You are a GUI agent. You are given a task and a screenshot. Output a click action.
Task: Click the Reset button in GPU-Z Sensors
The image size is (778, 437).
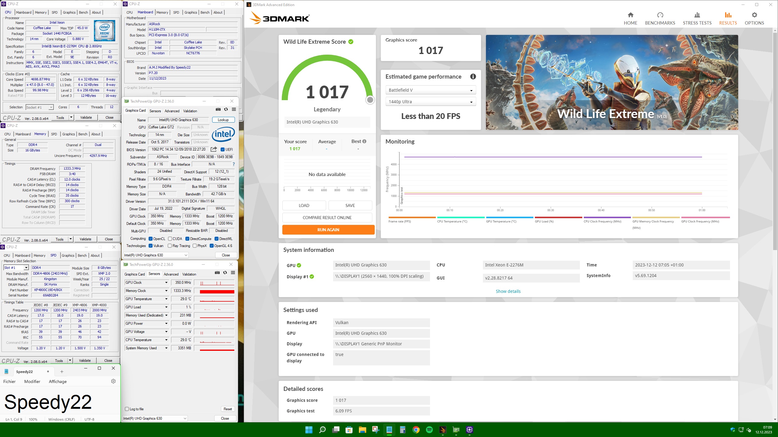pyautogui.click(x=228, y=409)
